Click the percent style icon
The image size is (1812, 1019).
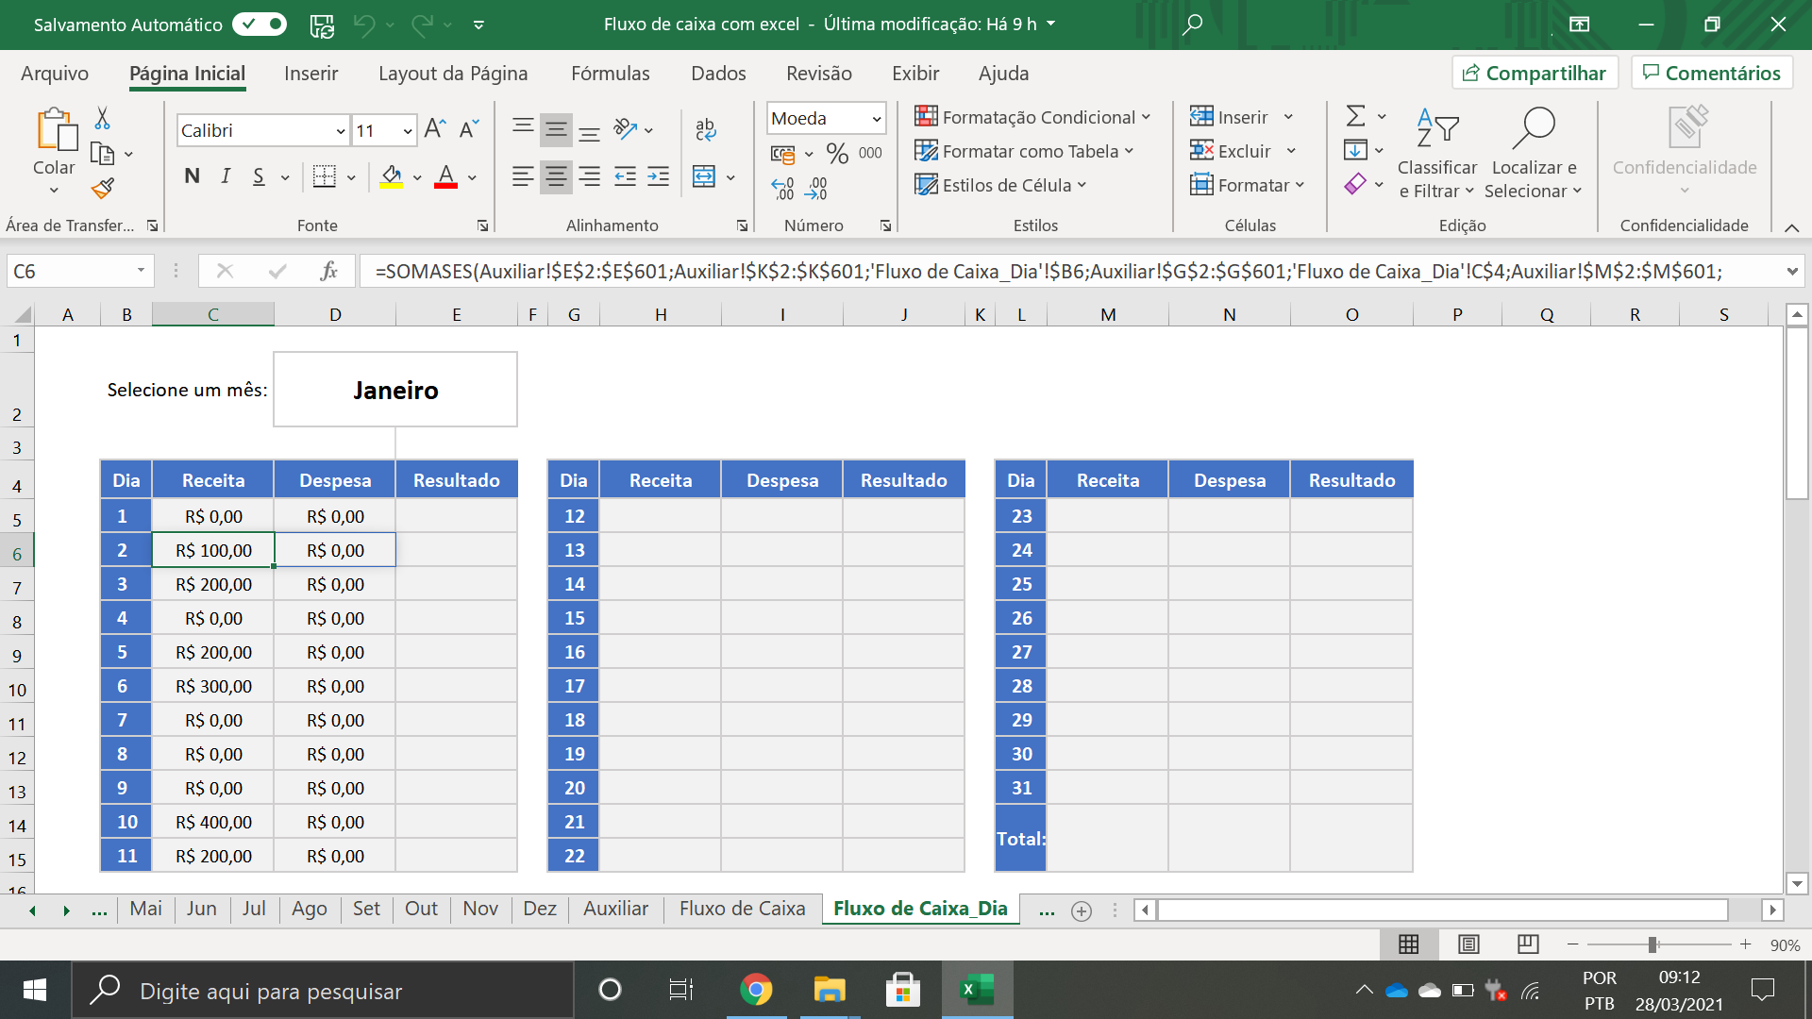837,153
